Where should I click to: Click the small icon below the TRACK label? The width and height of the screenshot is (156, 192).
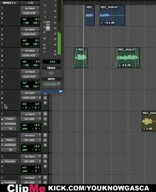tap(51, 73)
